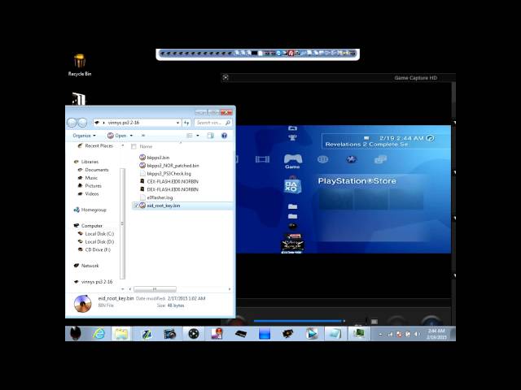Screen dimensions: 521x390
Task: Click the volume speaker tray icon
Action: [416, 334]
